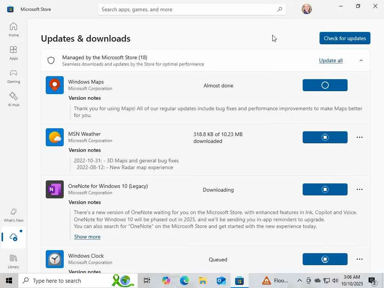Click the Windows Clock app icon
Viewport: 384px width, 288px height.
click(x=55, y=259)
